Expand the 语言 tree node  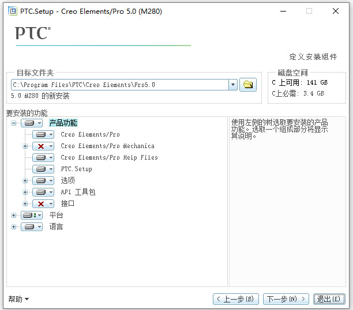click(13, 226)
